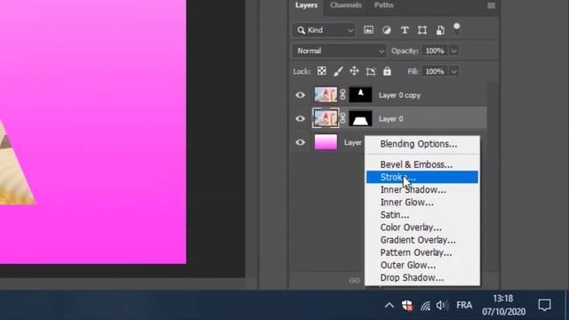Open the volume speaker tray icon
This screenshot has height=320, width=569.
(442, 306)
